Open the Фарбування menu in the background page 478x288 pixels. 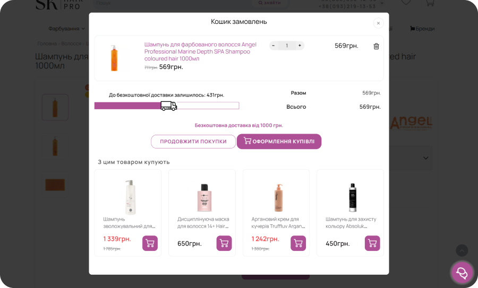66,29
